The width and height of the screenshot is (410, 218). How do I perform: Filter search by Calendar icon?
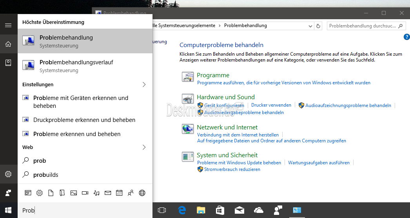(119, 193)
